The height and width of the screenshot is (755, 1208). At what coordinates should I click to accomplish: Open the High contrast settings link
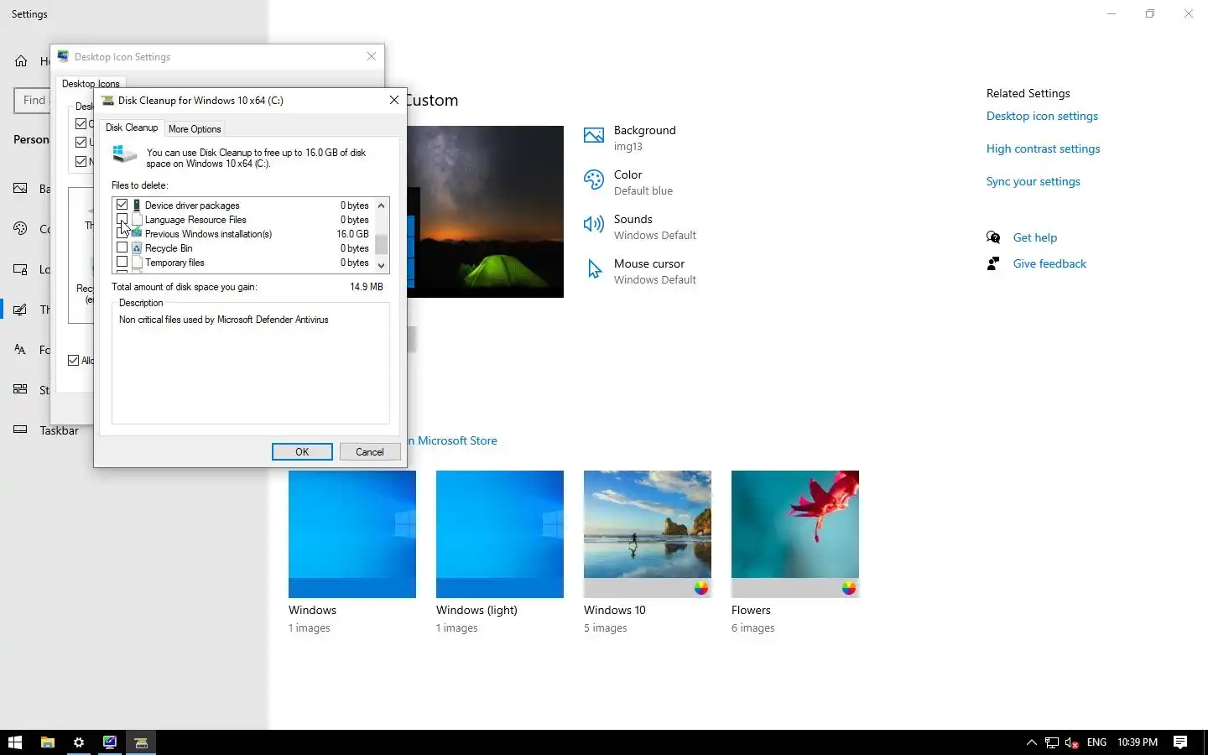1043,148
